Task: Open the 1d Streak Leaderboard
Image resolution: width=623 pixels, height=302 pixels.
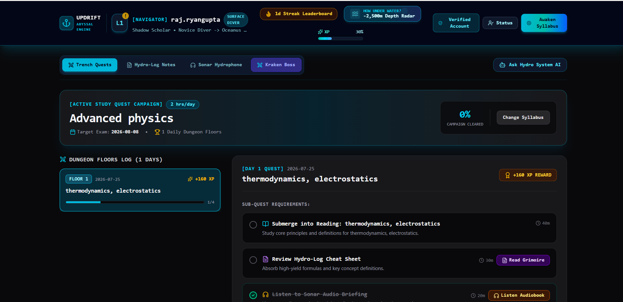Action: click(x=298, y=14)
